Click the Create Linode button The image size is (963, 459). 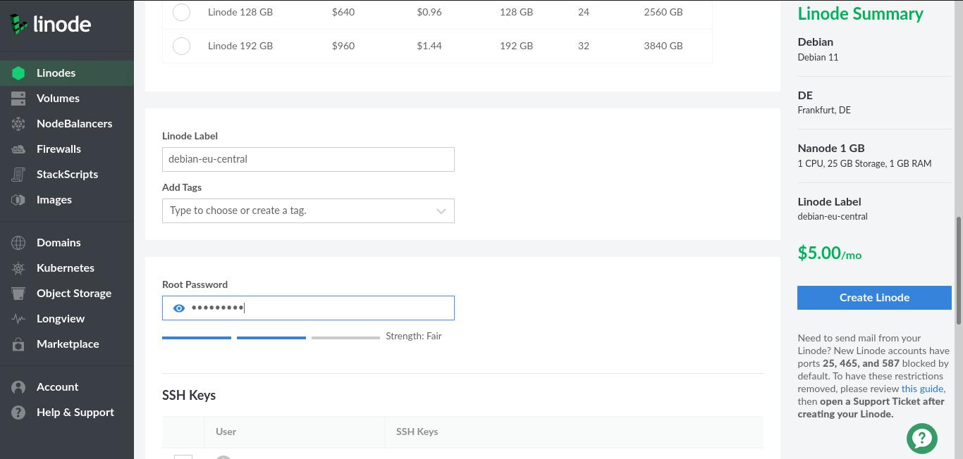pyautogui.click(x=874, y=298)
